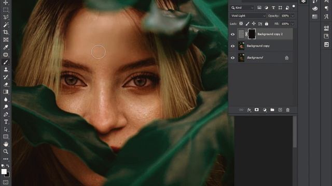The height and width of the screenshot is (186, 332).
Task: Swap foreground and background colors
Action: (8, 166)
